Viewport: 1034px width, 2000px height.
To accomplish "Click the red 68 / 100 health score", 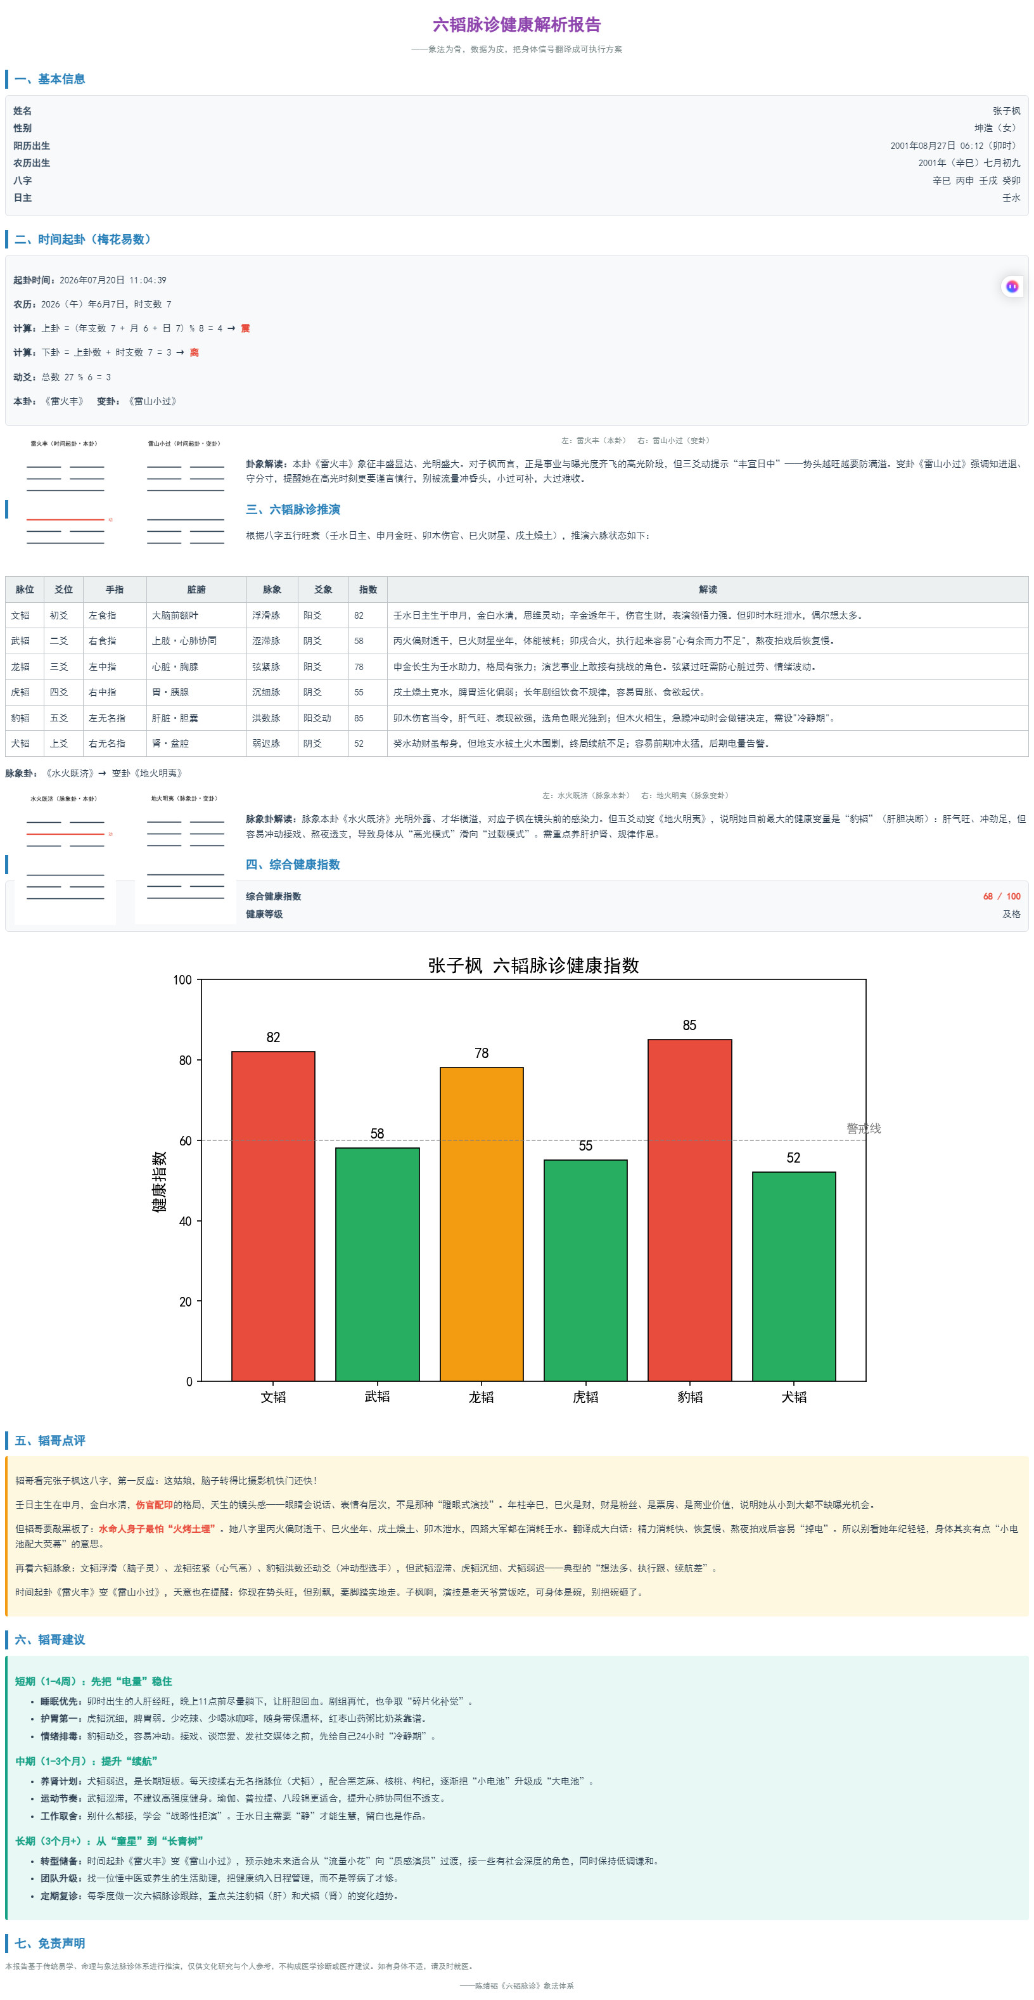I will click(x=1002, y=896).
